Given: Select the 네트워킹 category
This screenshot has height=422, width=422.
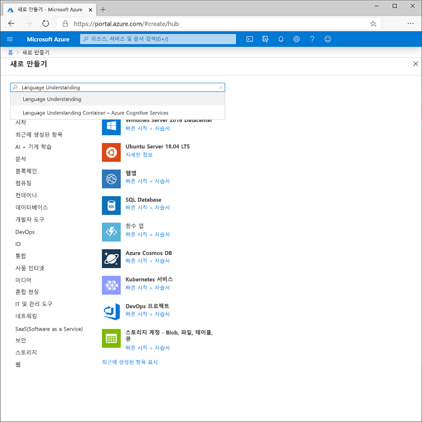Looking at the screenshot, I should (26, 316).
